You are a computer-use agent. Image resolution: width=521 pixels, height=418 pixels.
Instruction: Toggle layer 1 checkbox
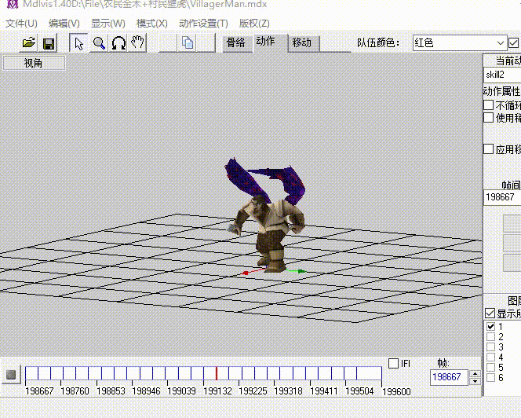point(490,326)
